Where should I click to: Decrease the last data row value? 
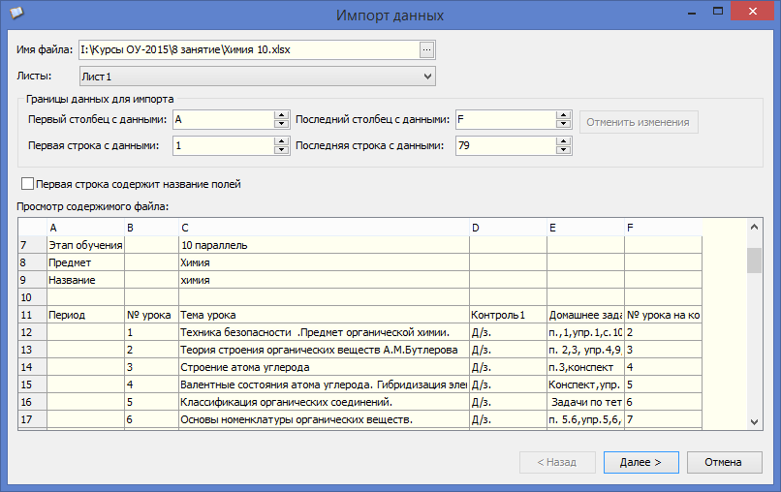click(x=563, y=151)
